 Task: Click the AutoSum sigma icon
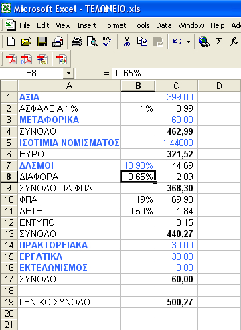tap(219, 42)
